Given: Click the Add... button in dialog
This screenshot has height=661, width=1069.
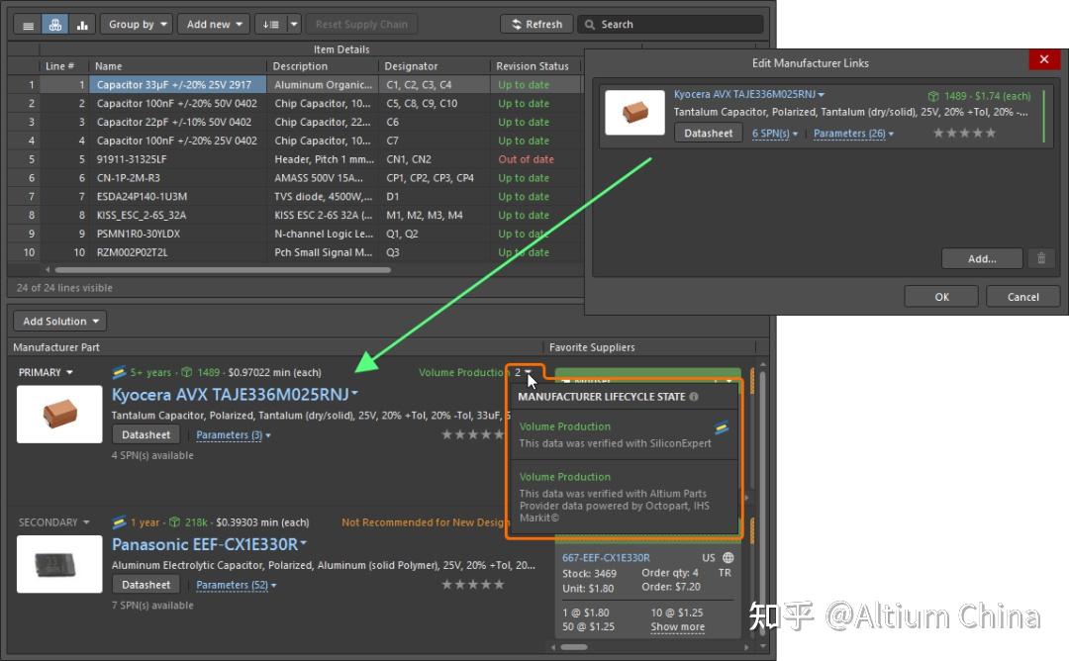Looking at the screenshot, I should click(982, 259).
